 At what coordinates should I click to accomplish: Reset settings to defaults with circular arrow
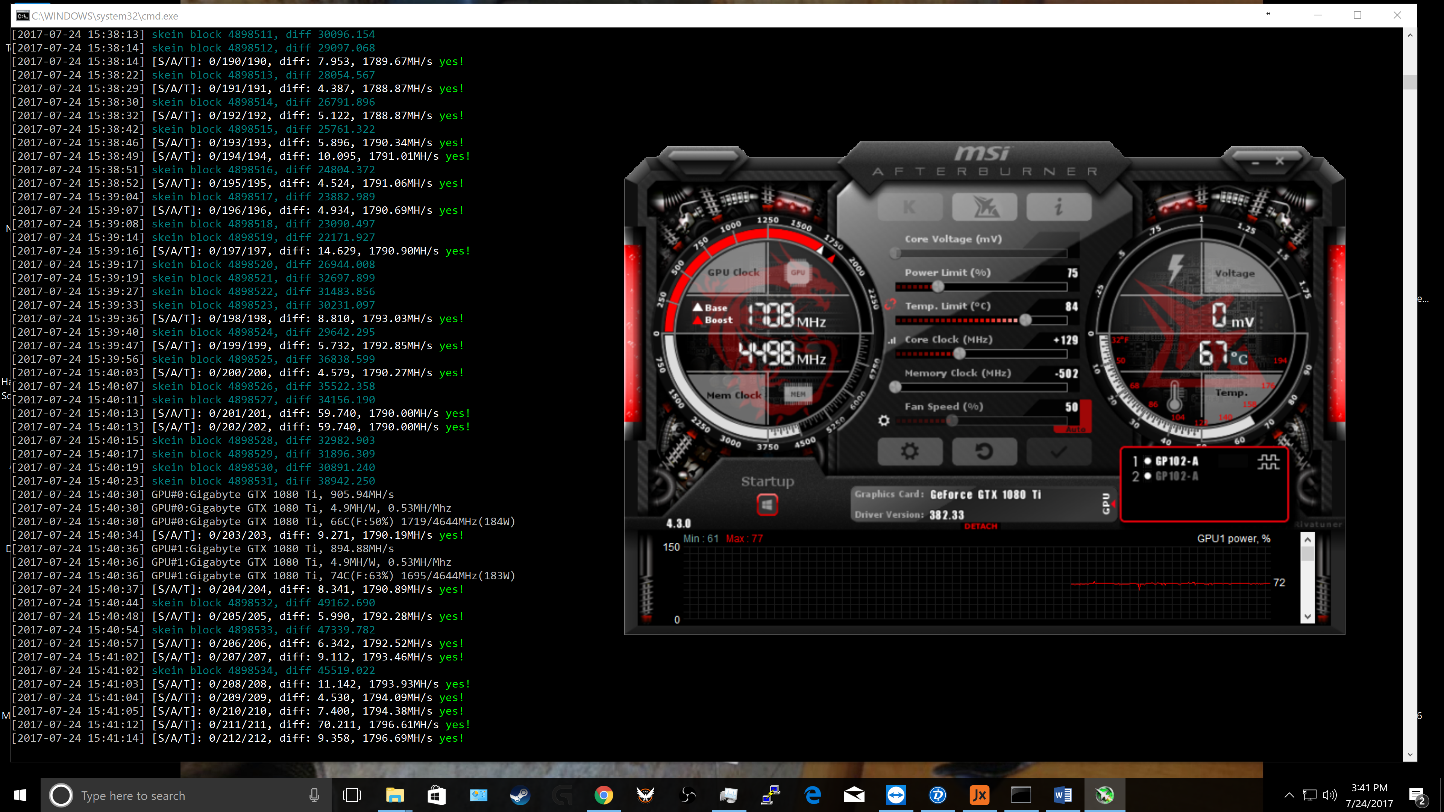coord(984,451)
